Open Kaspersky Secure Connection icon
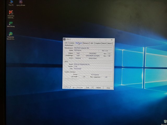The width and height of the screenshot is (167, 125). click(11, 36)
